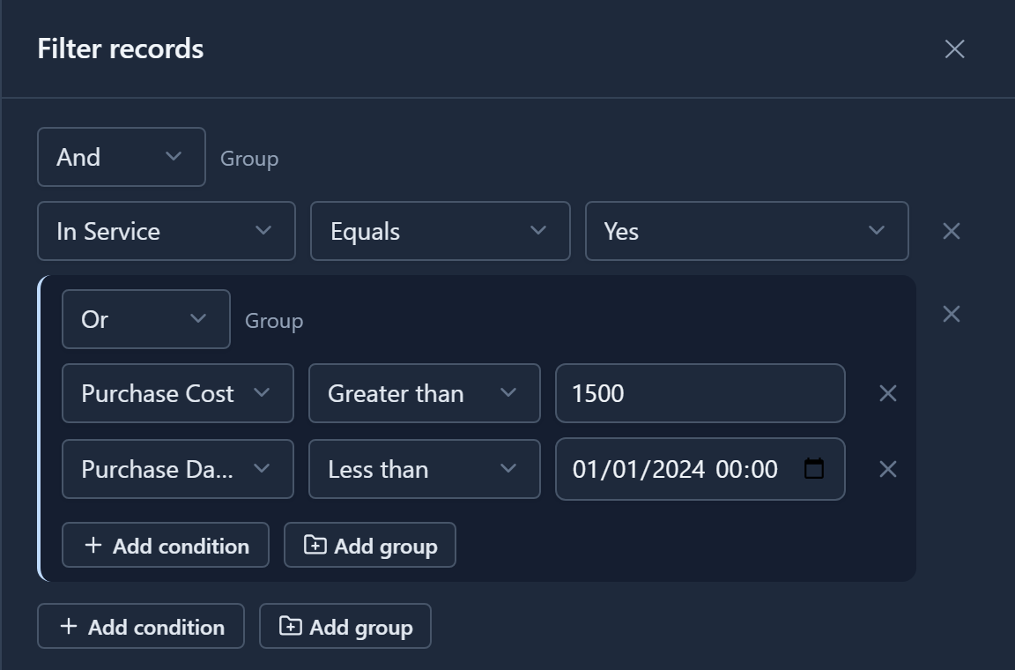Image resolution: width=1015 pixels, height=670 pixels.
Task: Remove the nested Or group
Action: pyautogui.click(x=951, y=314)
